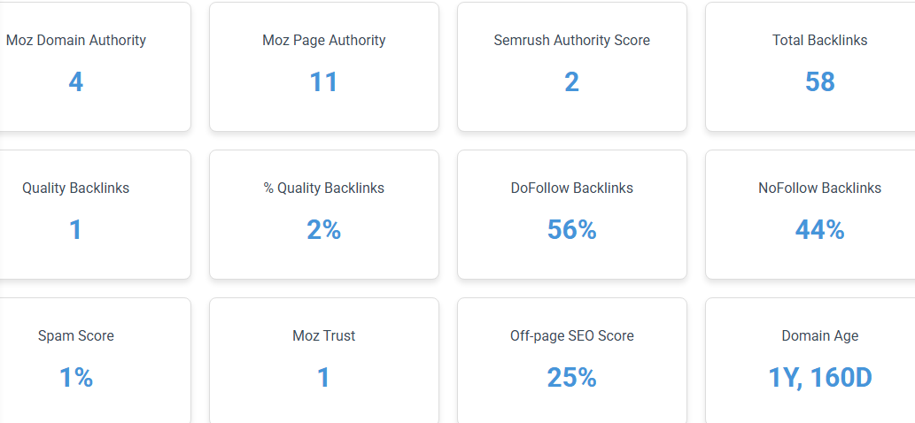Click the % Quality Backlinks label
The height and width of the screenshot is (423, 915).
coord(324,188)
